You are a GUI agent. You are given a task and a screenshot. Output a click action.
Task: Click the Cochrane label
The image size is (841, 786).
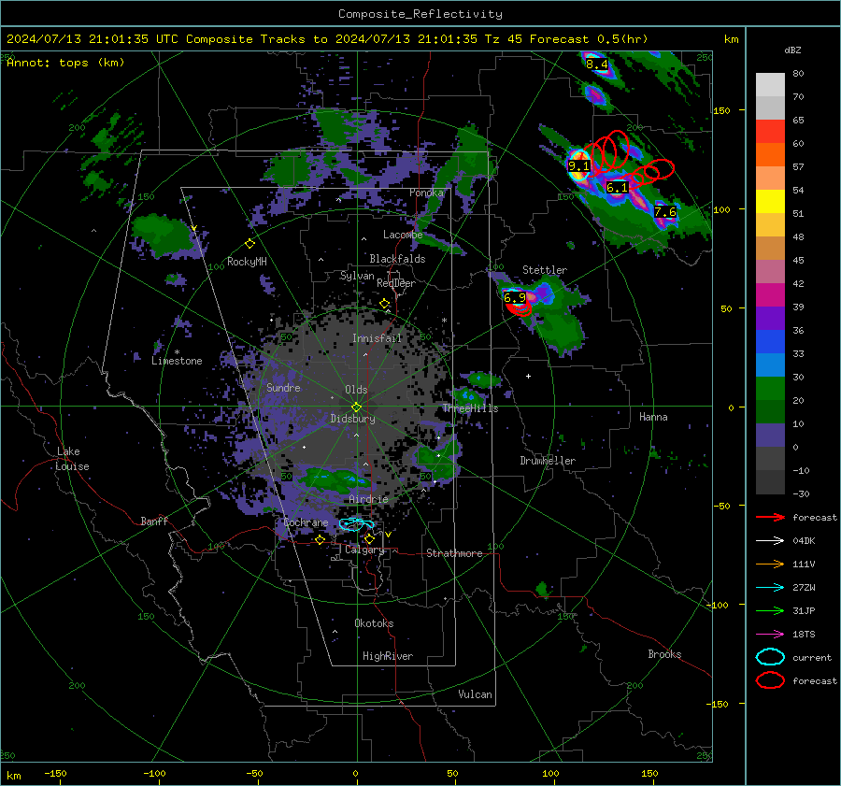[306, 522]
